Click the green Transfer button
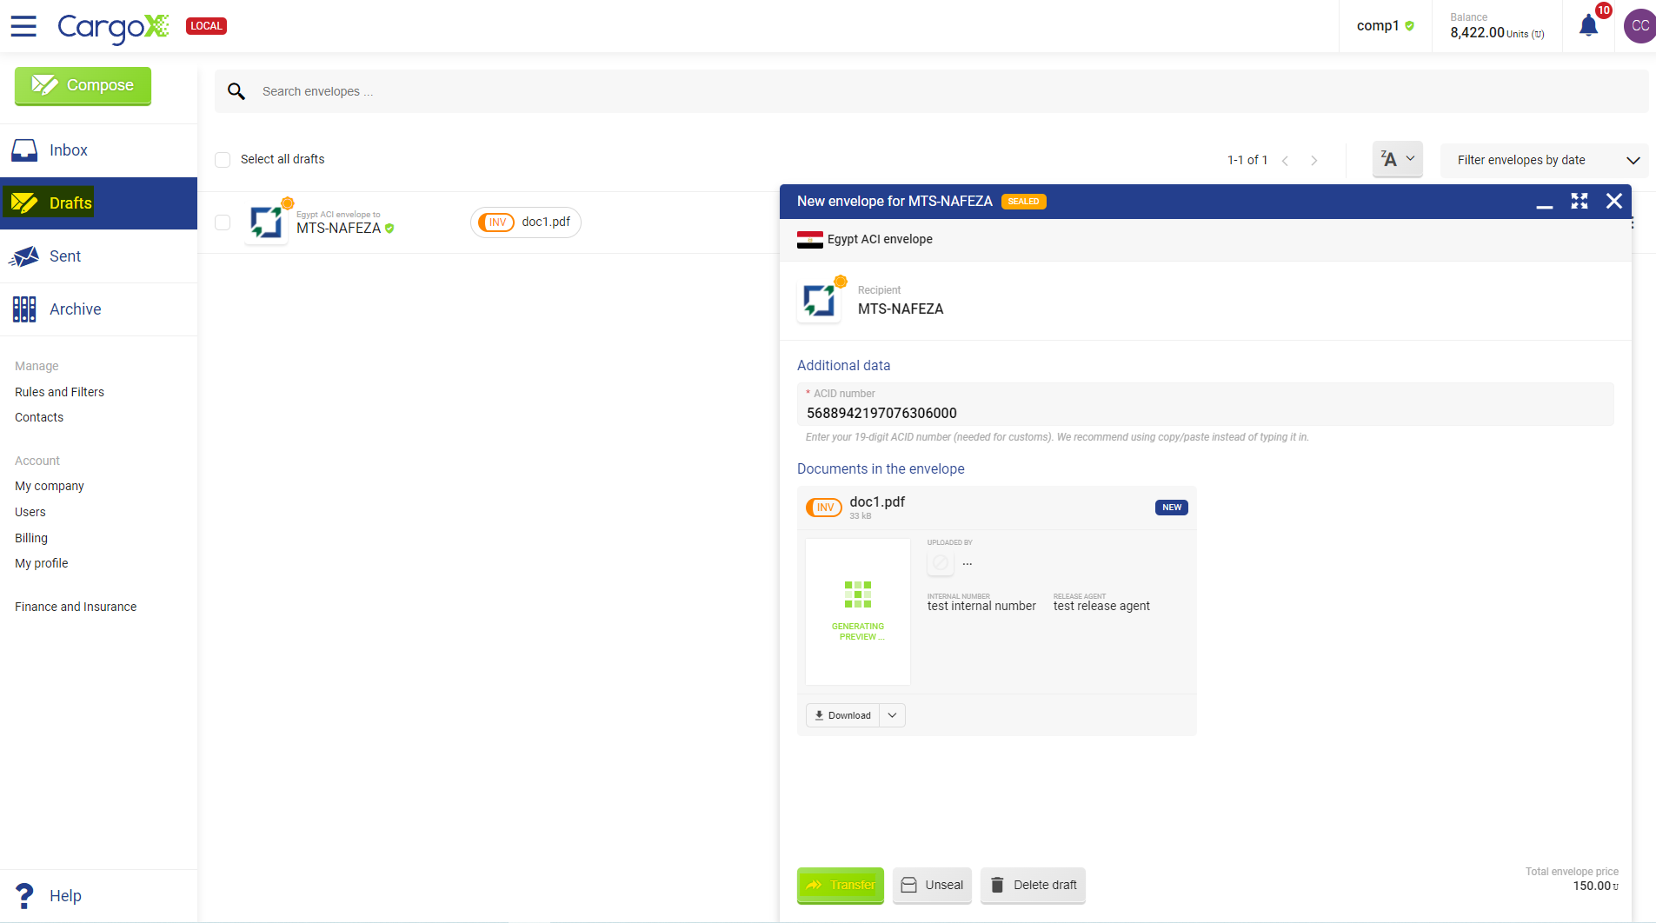This screenshot has height=923, width=1656. (x=840, y=885)
